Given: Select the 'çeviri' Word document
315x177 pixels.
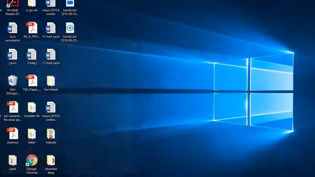Looking at the screenshot, I should click(12, 57).
